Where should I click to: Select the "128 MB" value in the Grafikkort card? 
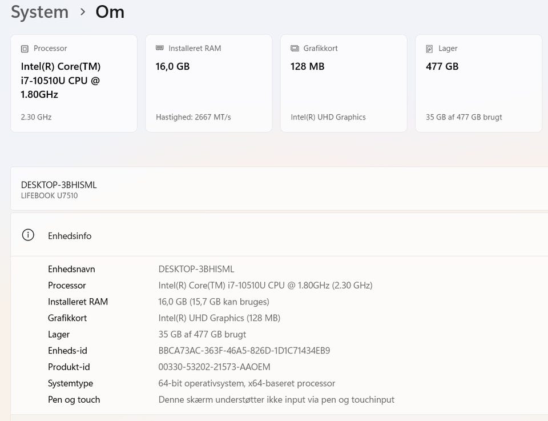pos(308,66)
